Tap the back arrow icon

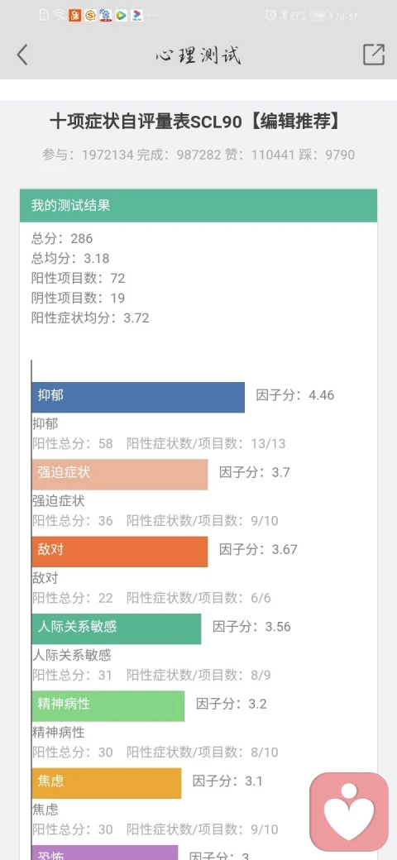[22, 55]
